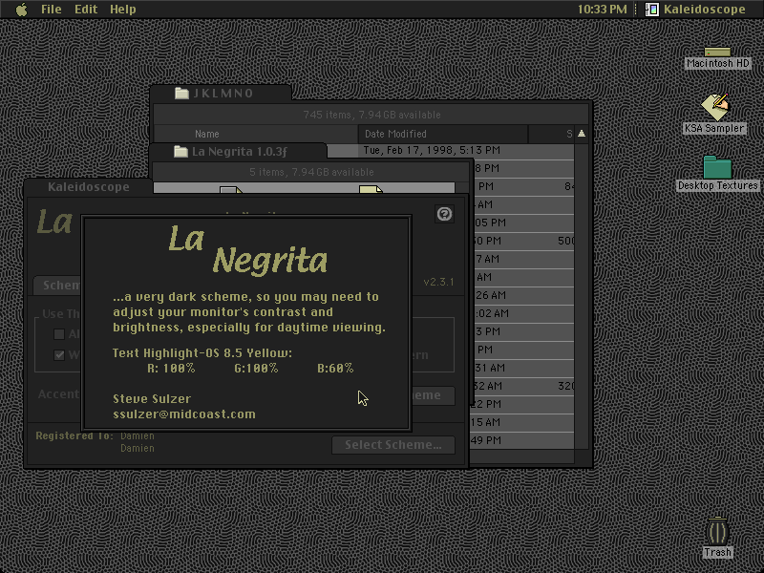Click the email ssulzer@midcoast.com
Screen dimensions: 764x573
pos(184,414)
